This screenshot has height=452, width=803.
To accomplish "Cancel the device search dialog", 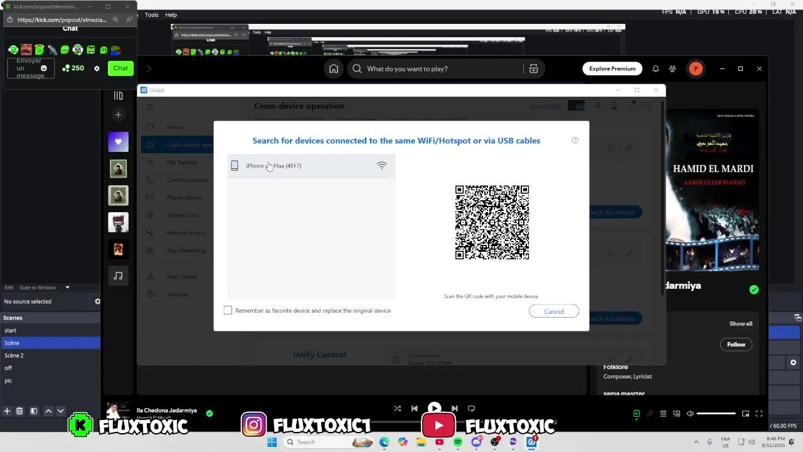I will [x=554, y=311].
